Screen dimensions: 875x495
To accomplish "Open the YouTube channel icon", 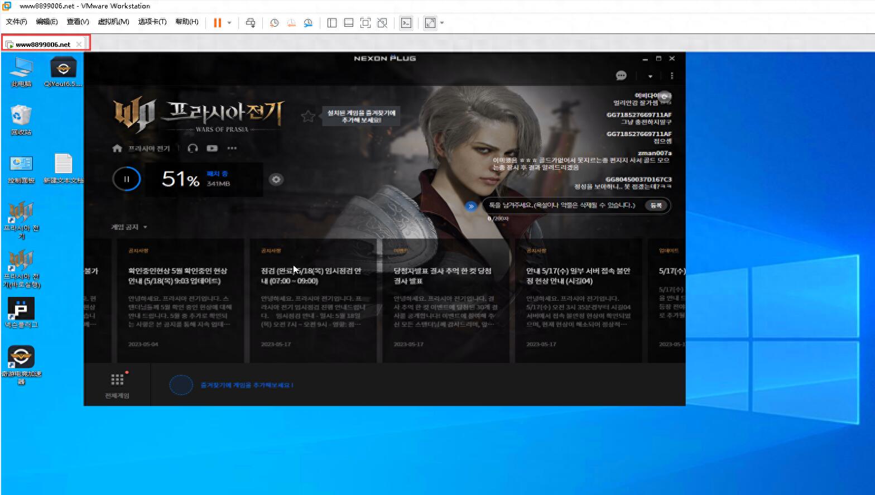I will coord(212,148).
